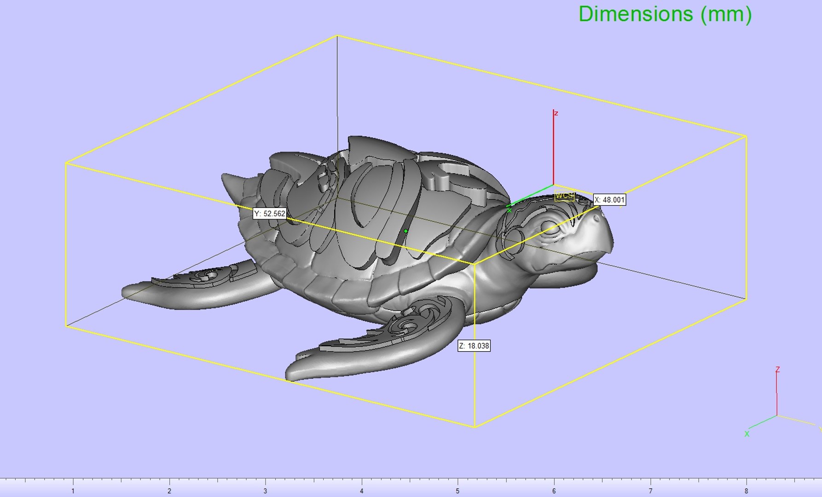Click the WCS origin label

click(x=564, y=196)
